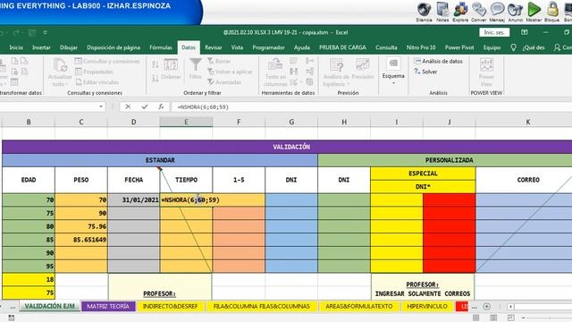
Task: Switch to Page Layout view in status bar
Action: (493, 318)
